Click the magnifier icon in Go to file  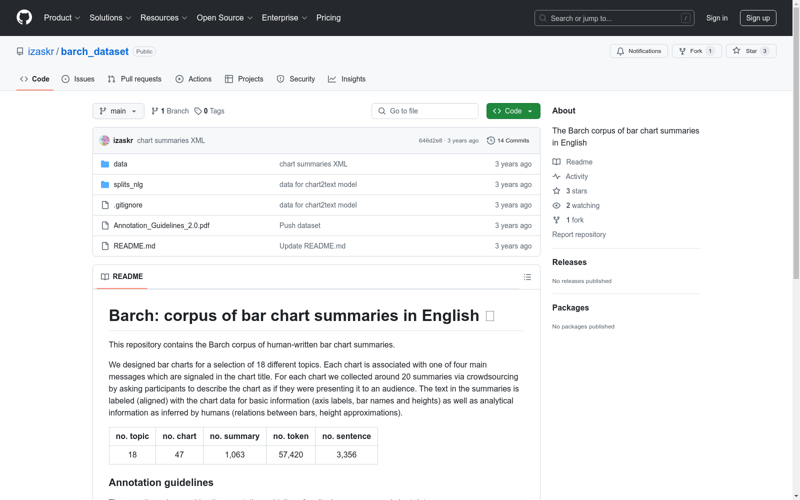[x=382, y=111]
